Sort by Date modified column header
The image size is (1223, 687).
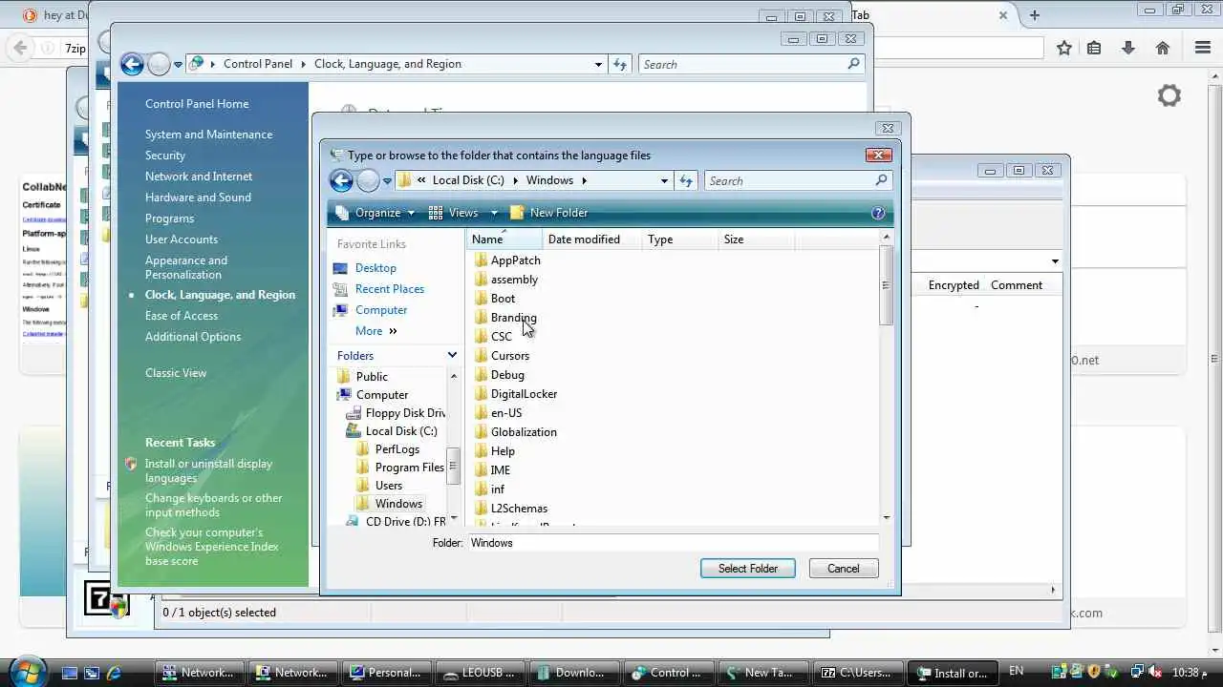coord(592,239)
